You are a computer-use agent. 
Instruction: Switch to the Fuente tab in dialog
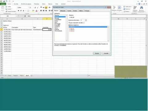click(69, 11)
